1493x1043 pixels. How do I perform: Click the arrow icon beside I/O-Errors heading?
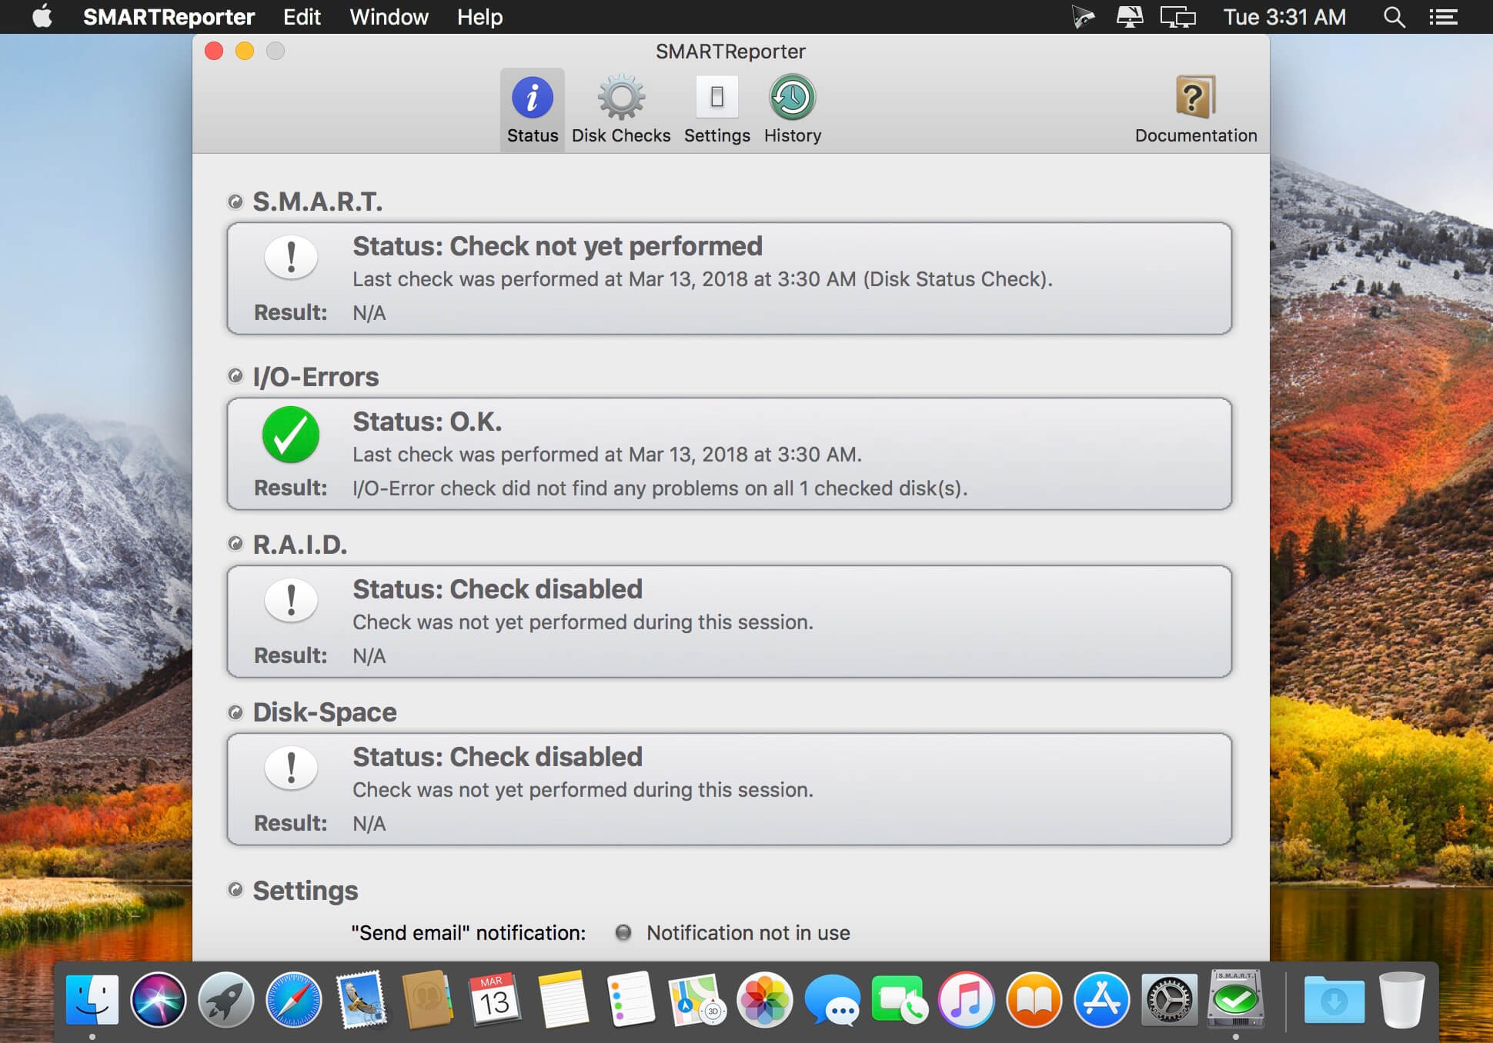coord(235,376)
